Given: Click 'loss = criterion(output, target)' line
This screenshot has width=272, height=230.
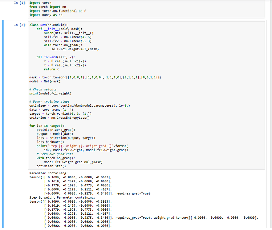Looking at the screenshot, I should tap(66, 138).
